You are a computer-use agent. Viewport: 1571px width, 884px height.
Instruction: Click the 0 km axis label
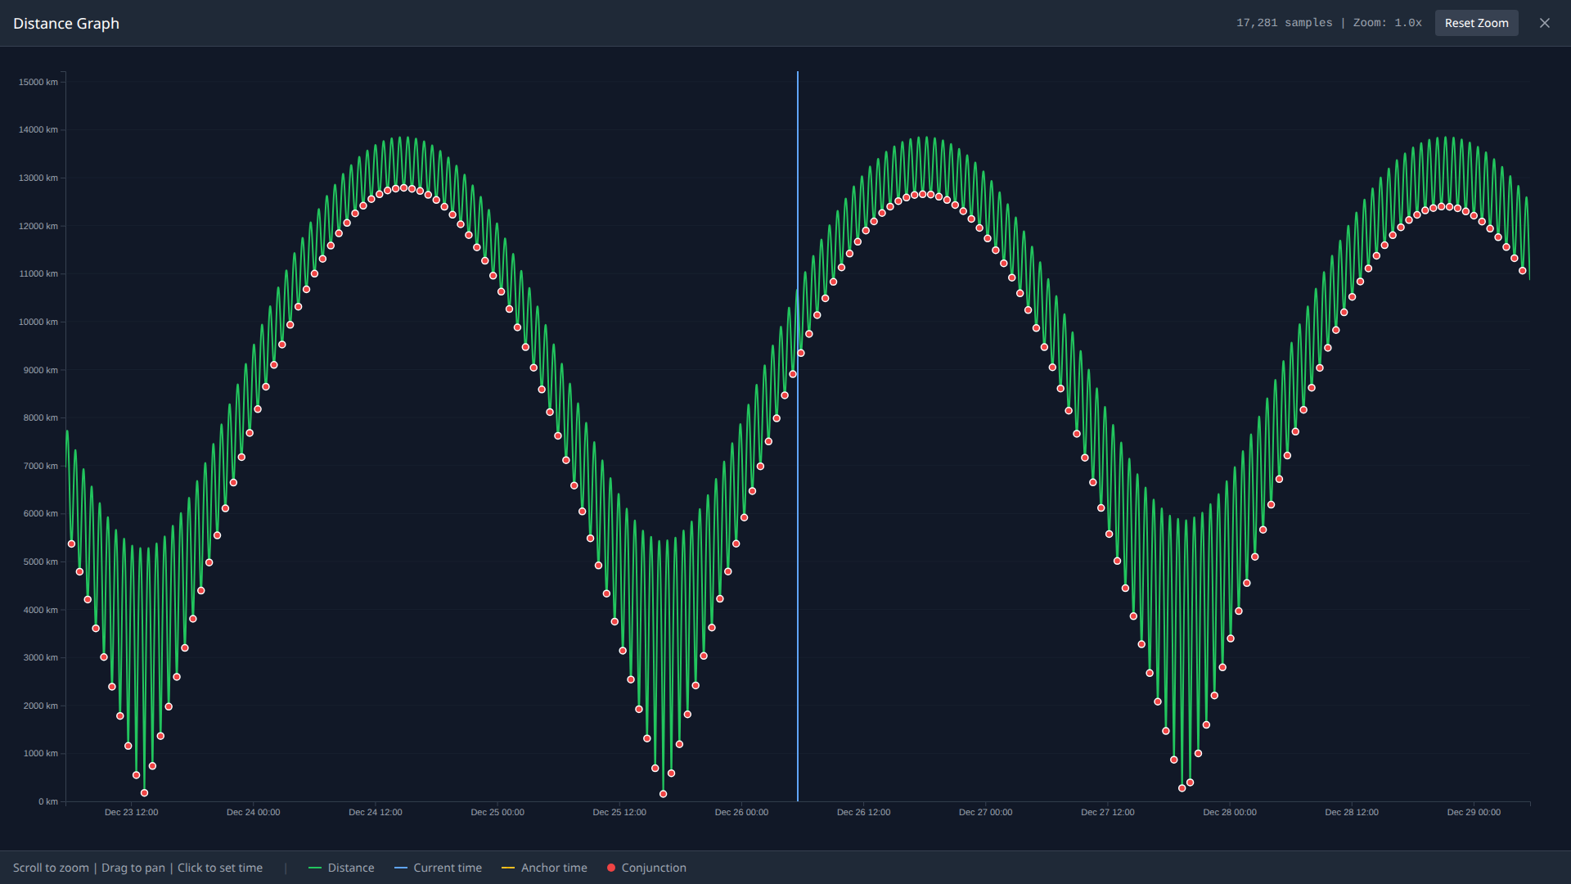47,801
